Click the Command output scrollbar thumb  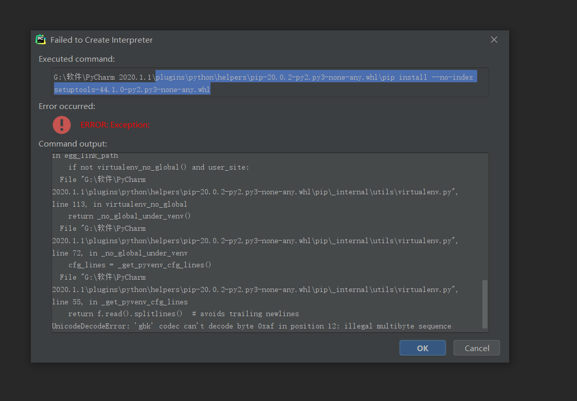[485, 304]
